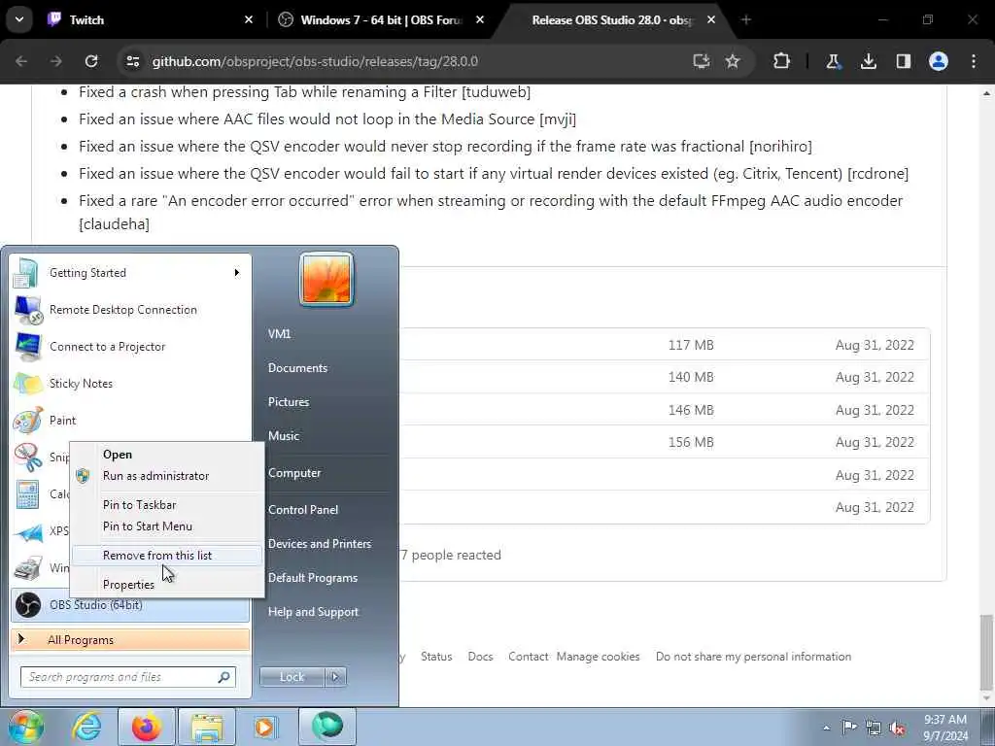Click Manage cookies footer link

(598, 657)
